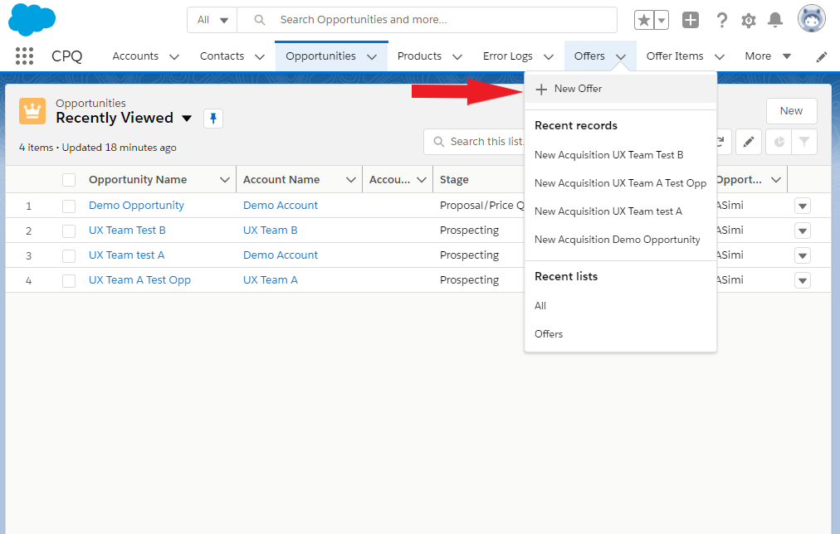Image resolution: width=840 pixels, height=534 pixels.
Task: Open the App Launcher grid icon
Action: (24, 56)
